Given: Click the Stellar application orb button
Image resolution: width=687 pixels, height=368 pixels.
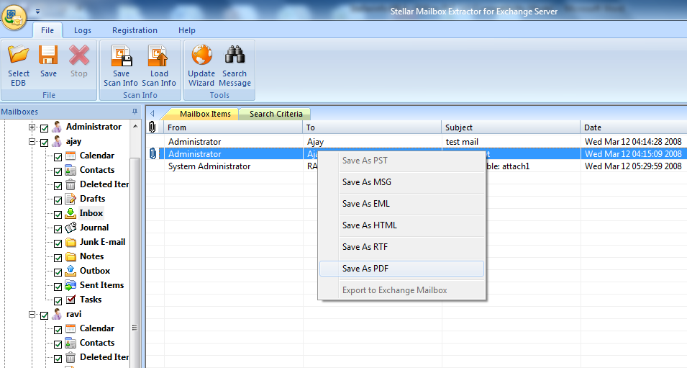Looking at the screenshot, I should tap(14, 17).
